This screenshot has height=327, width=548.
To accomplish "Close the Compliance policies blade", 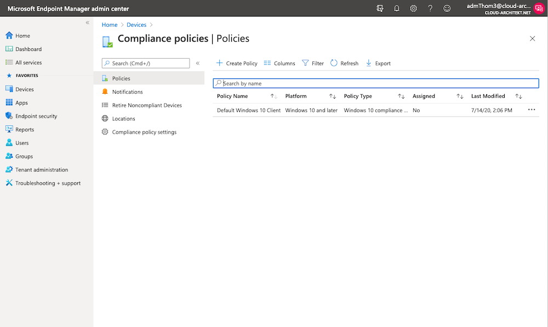I will [532, 38].
